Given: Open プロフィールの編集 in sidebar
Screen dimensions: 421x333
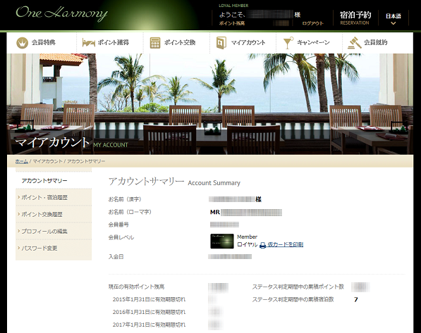Looking at the screenshot, I should click(x=54, y=232).
